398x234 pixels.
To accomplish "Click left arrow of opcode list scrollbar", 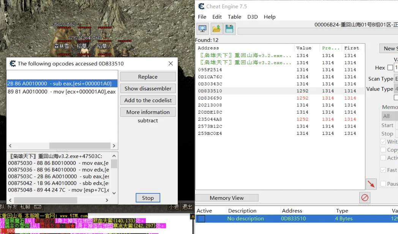I will (10, 145).
